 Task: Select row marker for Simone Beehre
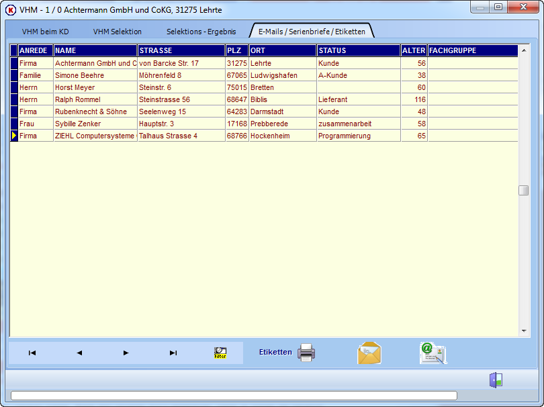point(14,75)
